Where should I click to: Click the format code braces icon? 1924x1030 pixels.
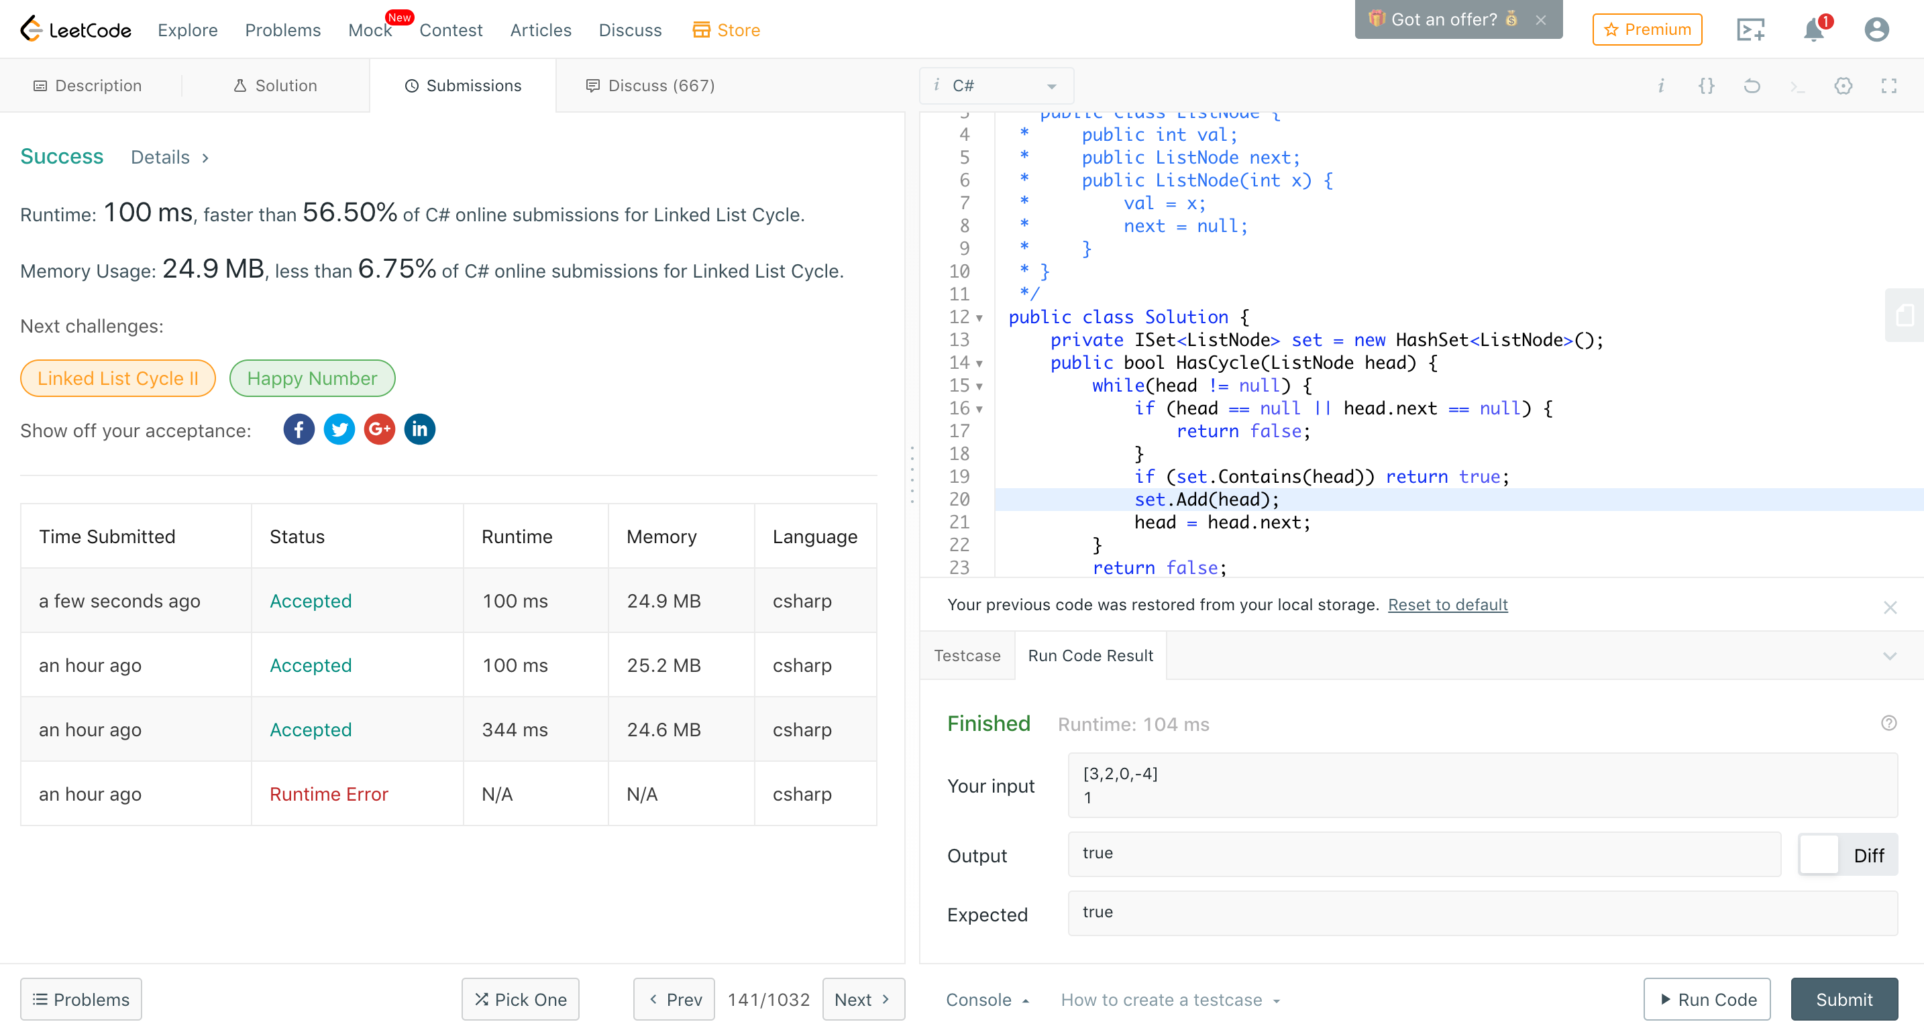tap(1706, 86)
